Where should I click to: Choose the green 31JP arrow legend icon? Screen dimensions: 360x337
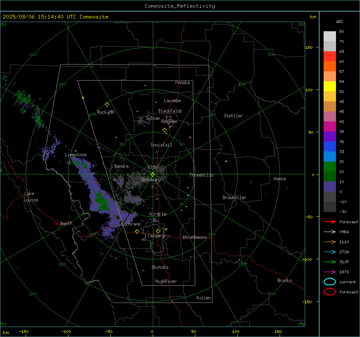point(330,262)
